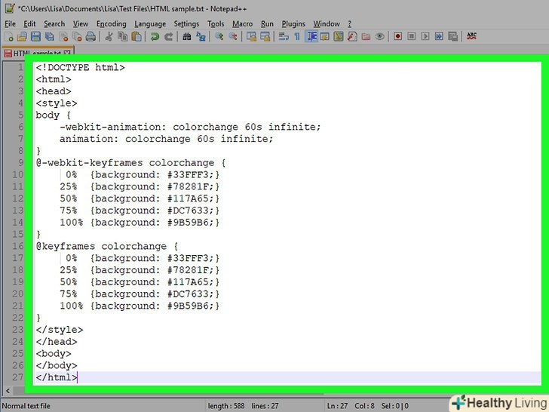Image resolution: width=549 pixels, height=412 pixels.
Task: Click the Open file folder icon
Action: tap(20, 36)
